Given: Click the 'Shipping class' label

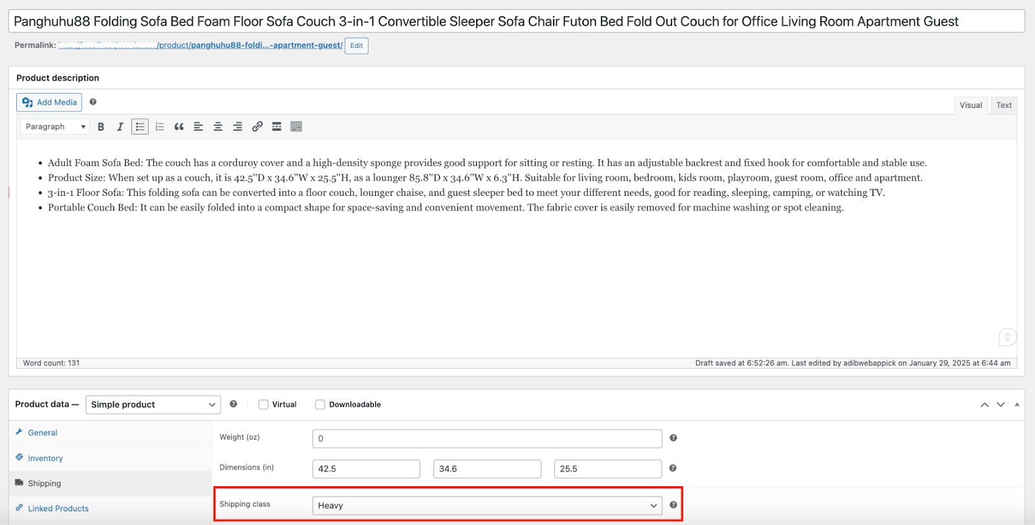Looking at the screenshot, I should (x=245, y=504).
